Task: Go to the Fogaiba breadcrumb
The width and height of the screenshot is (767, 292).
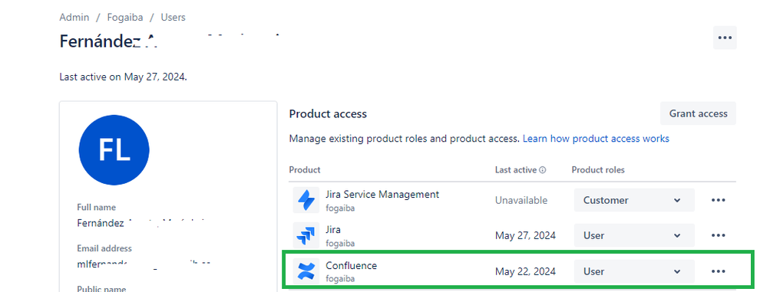Action: click(125, 18)
